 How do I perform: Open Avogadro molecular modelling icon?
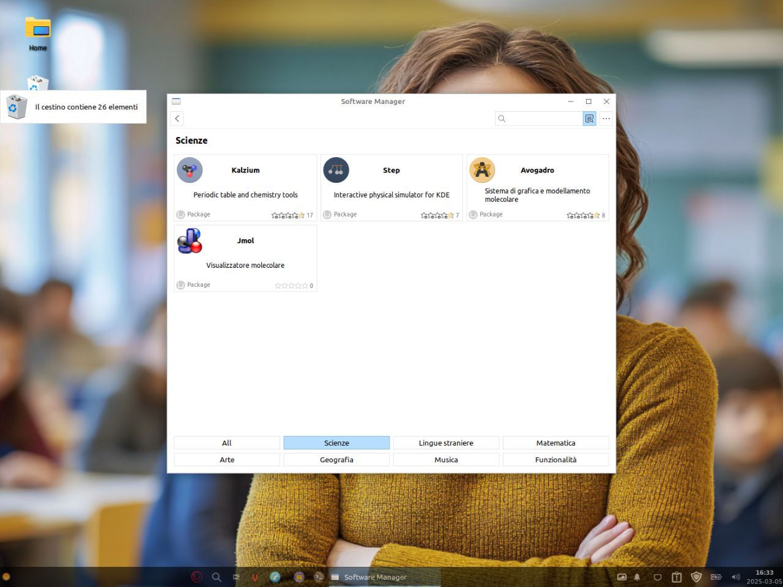click(482, 170)
